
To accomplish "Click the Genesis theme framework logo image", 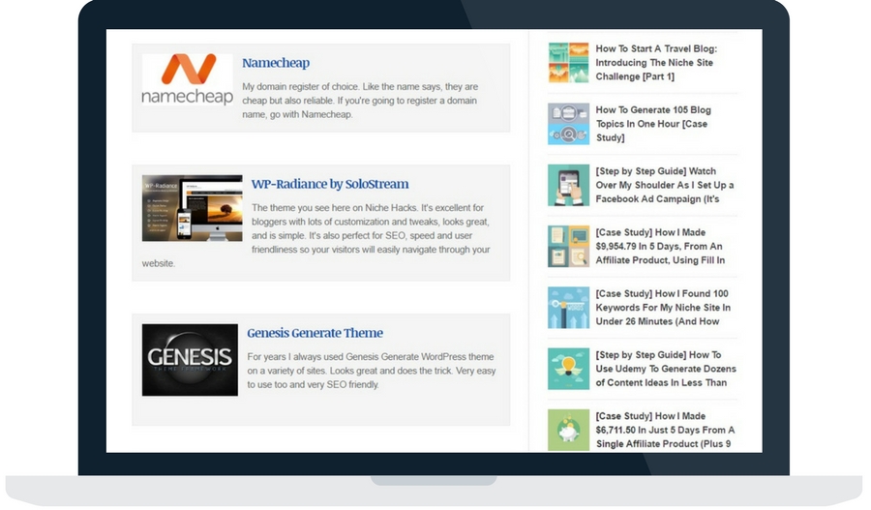I will tap(190, 360).
